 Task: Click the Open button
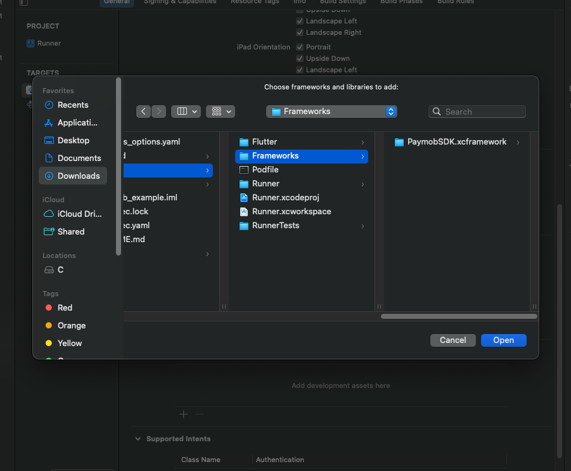coord(504,340)
